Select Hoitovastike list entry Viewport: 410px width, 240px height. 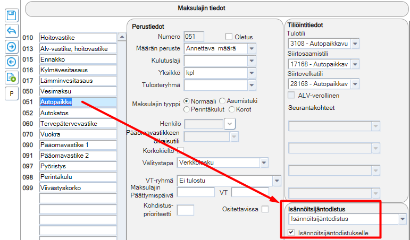[x=78, y=38]
